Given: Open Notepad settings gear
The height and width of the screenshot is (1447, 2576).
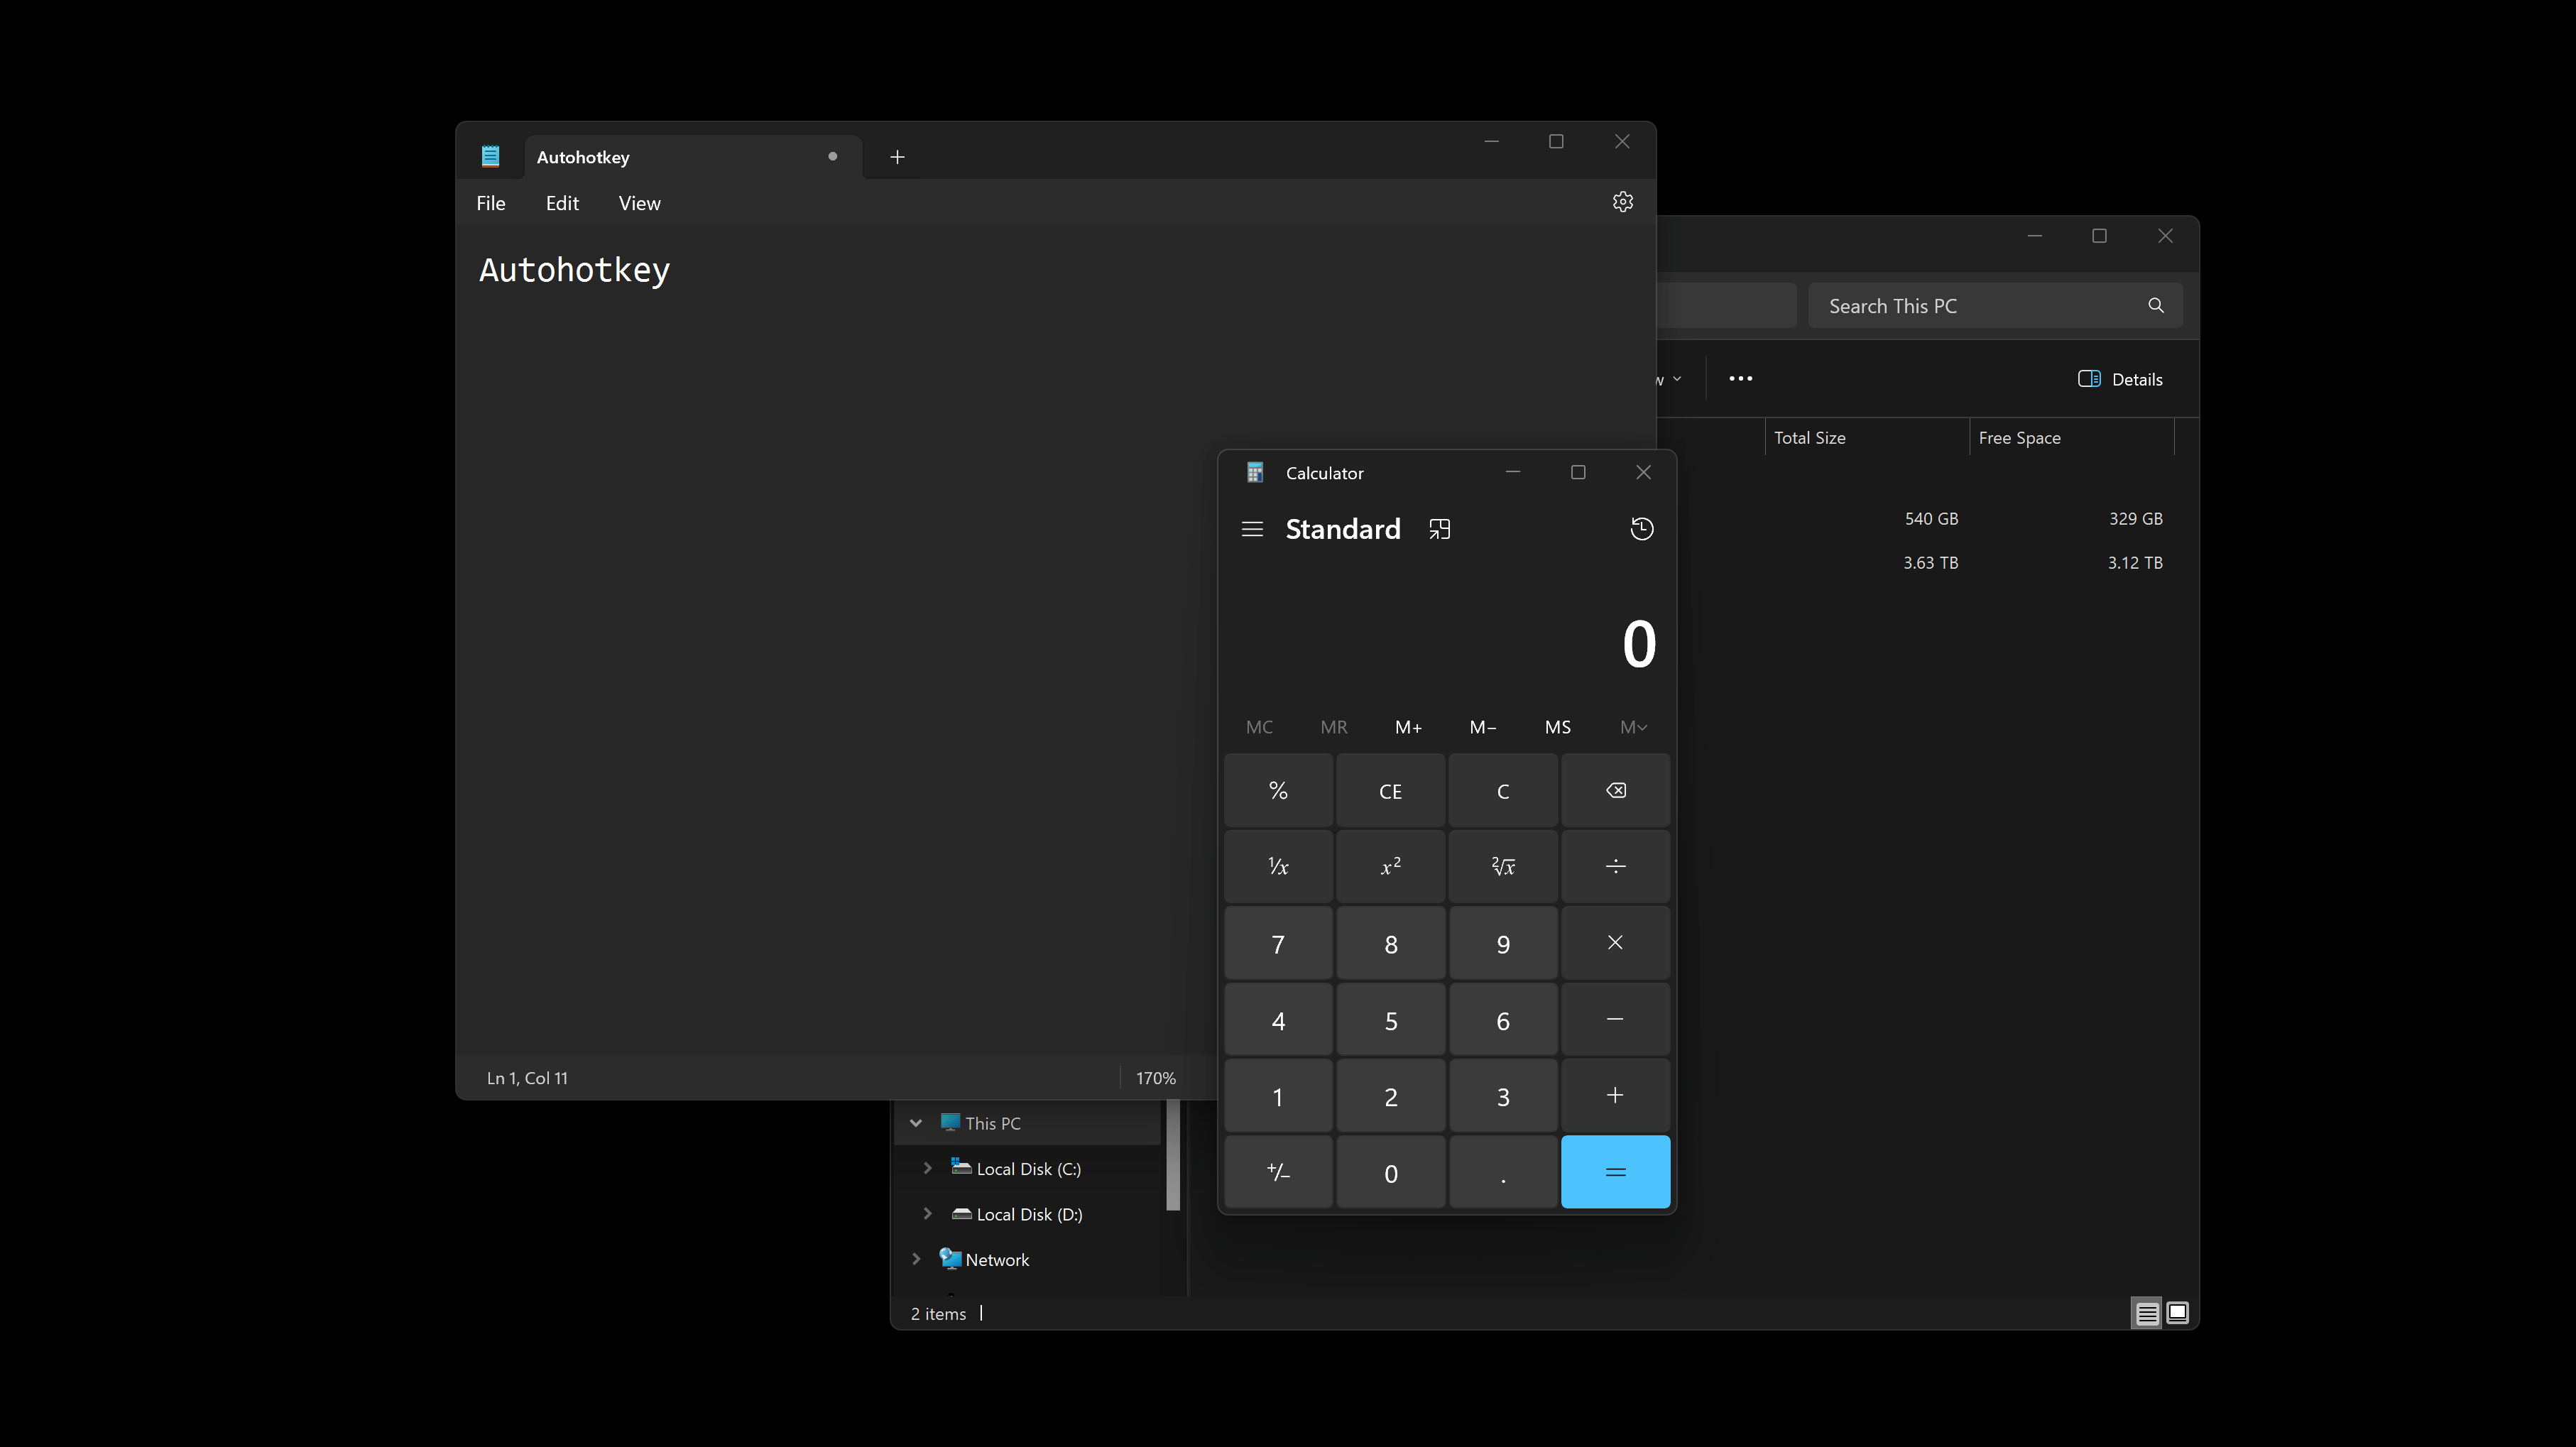Looking at the screenshot, I should pyautogui.click(x=1622, y=202).
